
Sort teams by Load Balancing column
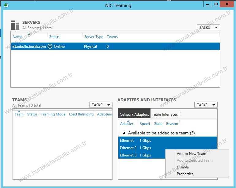(81, 114)
